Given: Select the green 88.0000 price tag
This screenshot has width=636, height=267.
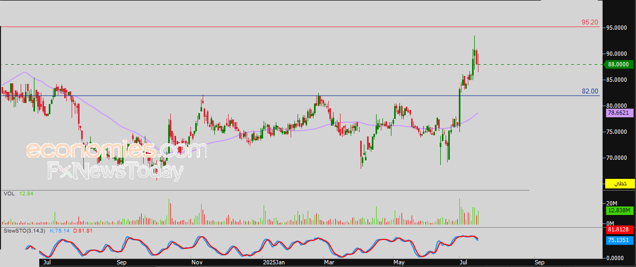Looking at the screenshot, I should [619, 64].
